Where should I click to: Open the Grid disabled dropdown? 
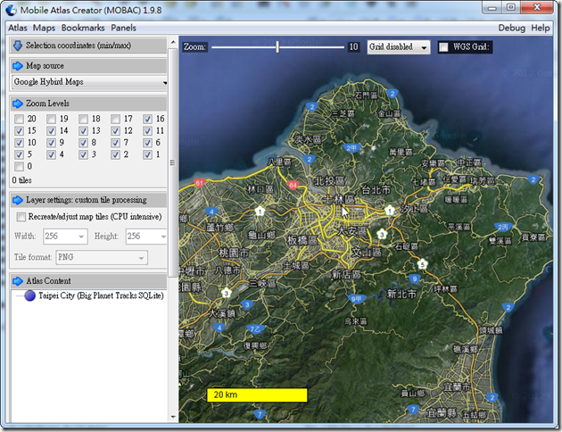point(398,47)
